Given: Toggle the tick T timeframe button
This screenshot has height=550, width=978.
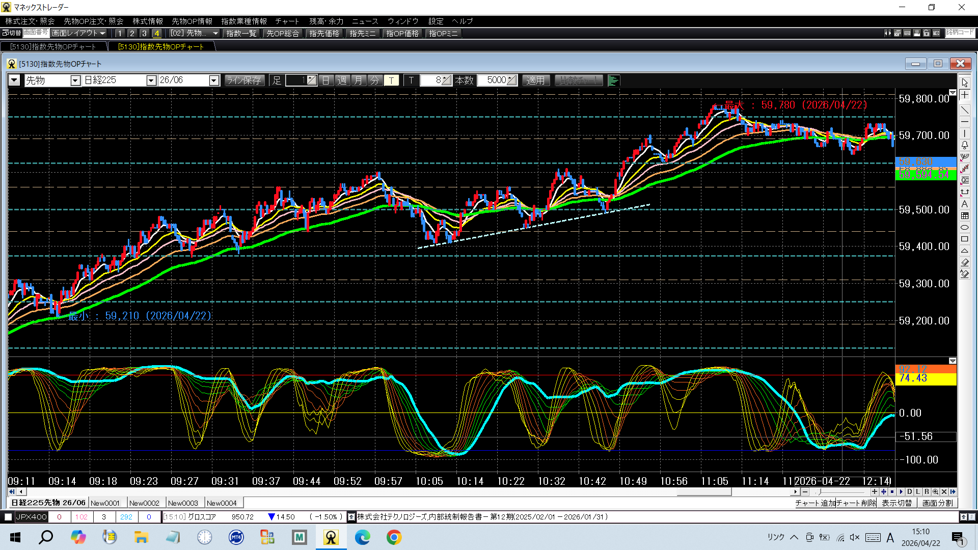Looking at the screenshot, I should point(391,80).
